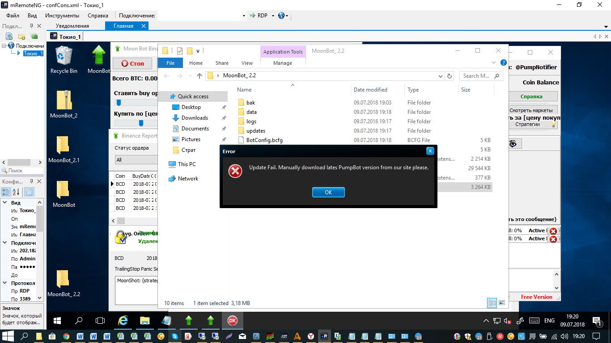Image resolution: width=611 pixels, height=343 pixels.
Task: Click the alphabetical sort icon in config panel
Action: point(16,192)
